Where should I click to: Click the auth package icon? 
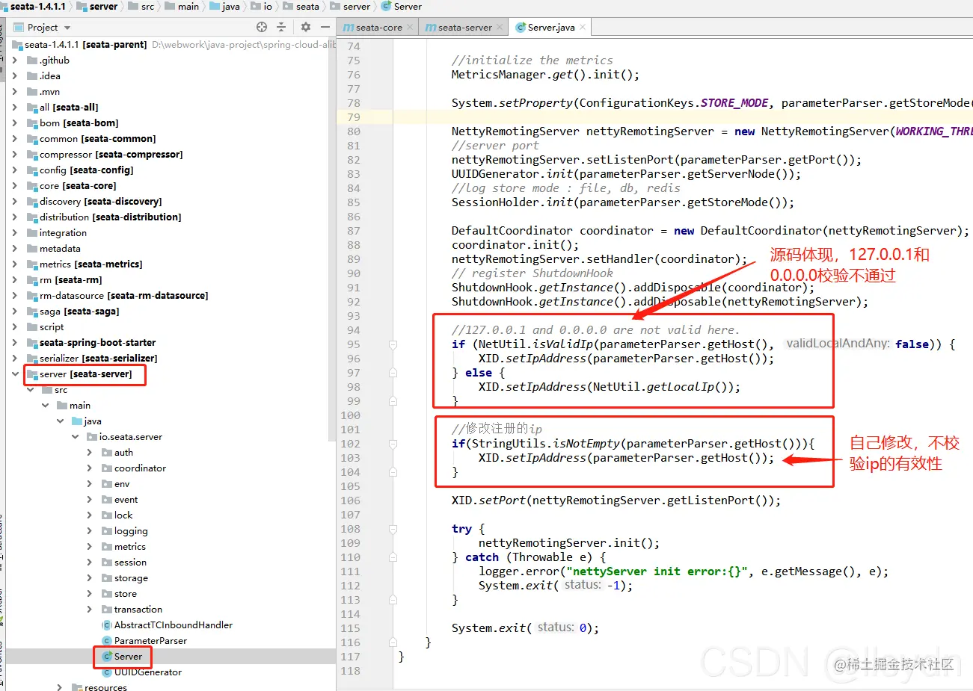(x=107, y=453)
